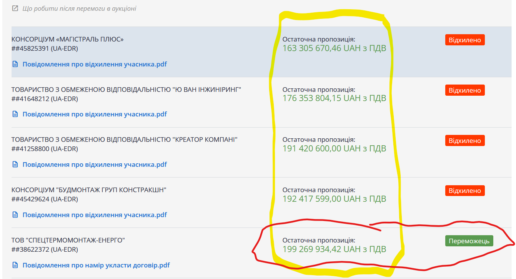Click the green 'Переможець' winner badge
516x279 pixels.
click(x=469, y=241)
